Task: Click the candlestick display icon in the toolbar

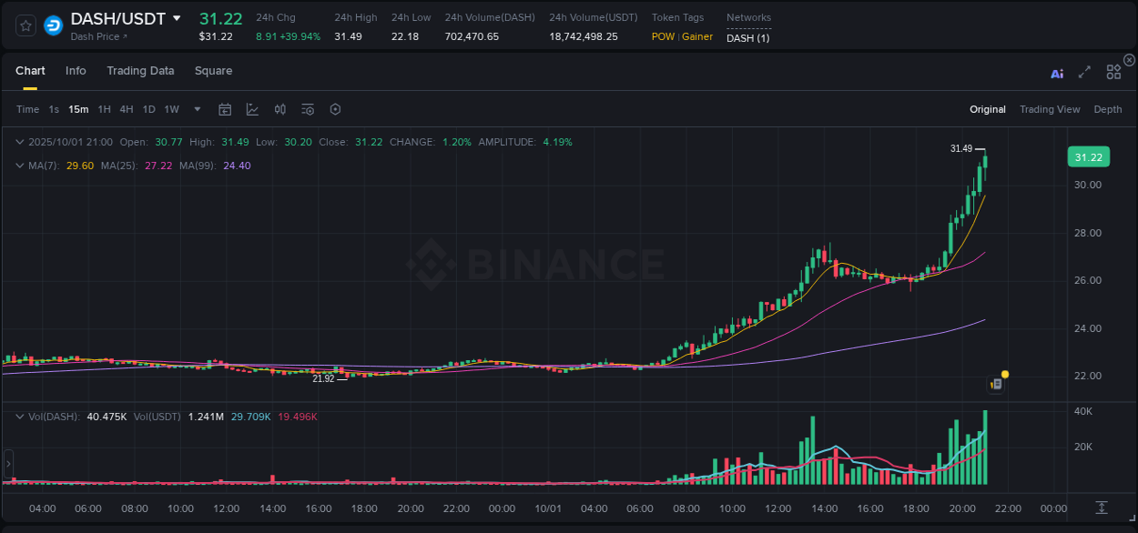Action: [x=279, y=109]
